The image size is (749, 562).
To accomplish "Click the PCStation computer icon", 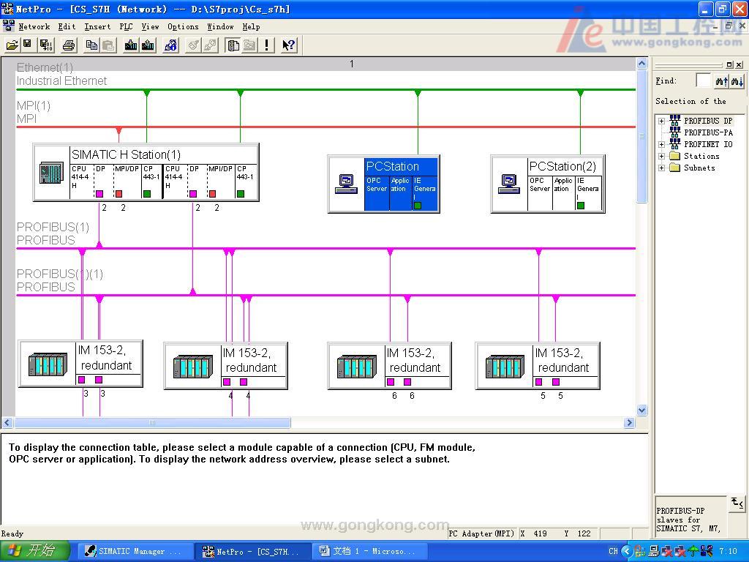I will pos(346,184).
